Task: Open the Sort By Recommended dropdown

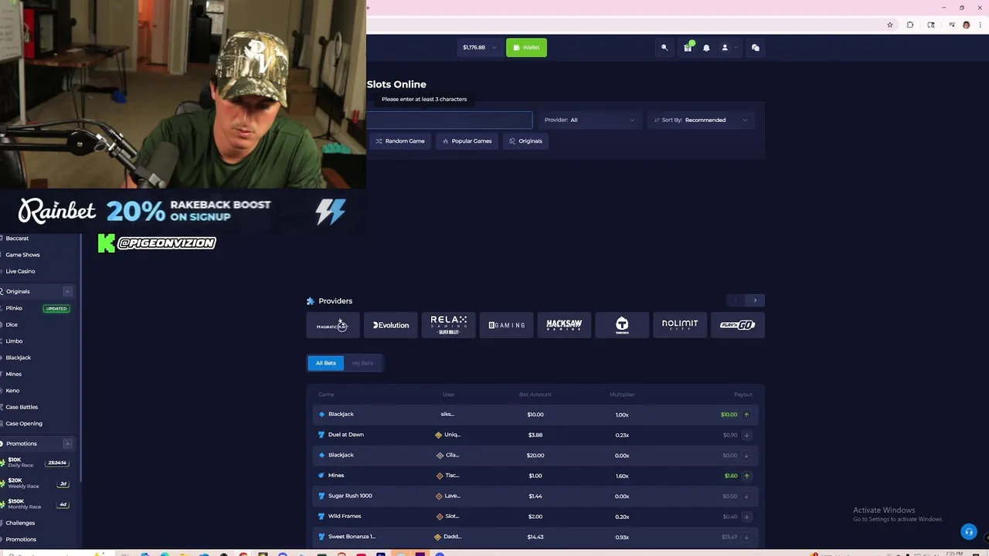Action: pos(701,120)
